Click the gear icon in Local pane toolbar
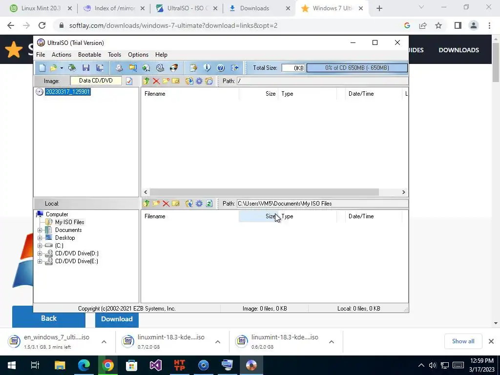The height and width of the screenshot is (375, 500). coord(199,204)
